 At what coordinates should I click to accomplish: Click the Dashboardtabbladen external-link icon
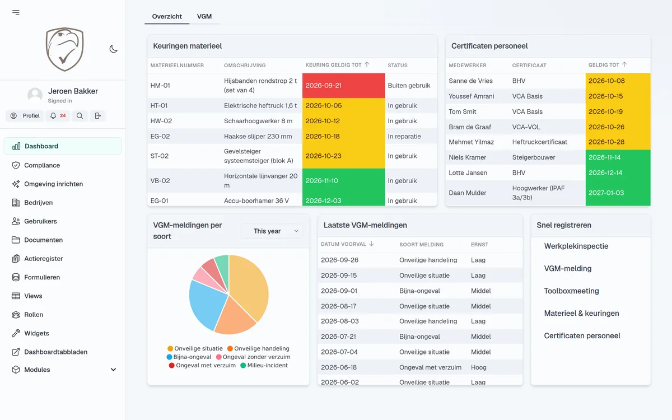coord(16,352)
